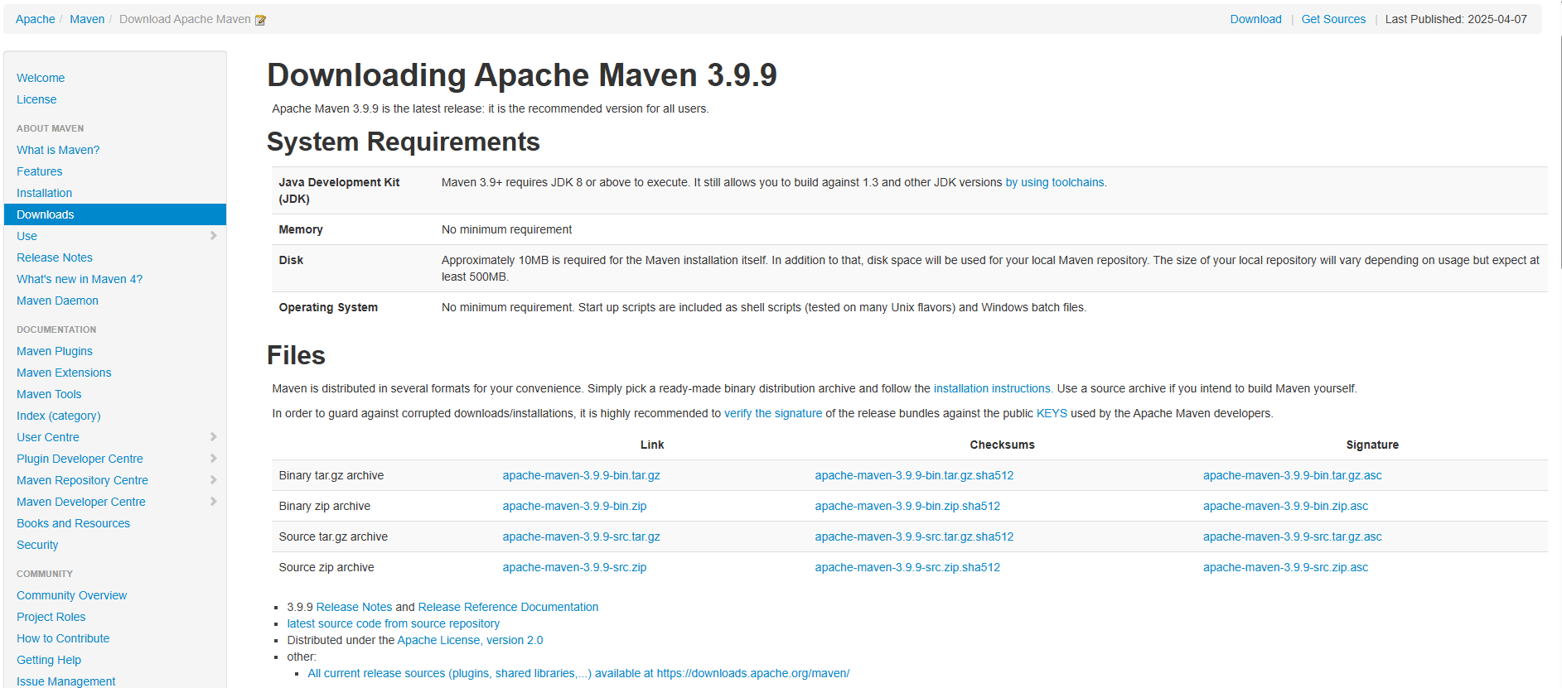Open Welcome in sidebar

tap(41, 78)
